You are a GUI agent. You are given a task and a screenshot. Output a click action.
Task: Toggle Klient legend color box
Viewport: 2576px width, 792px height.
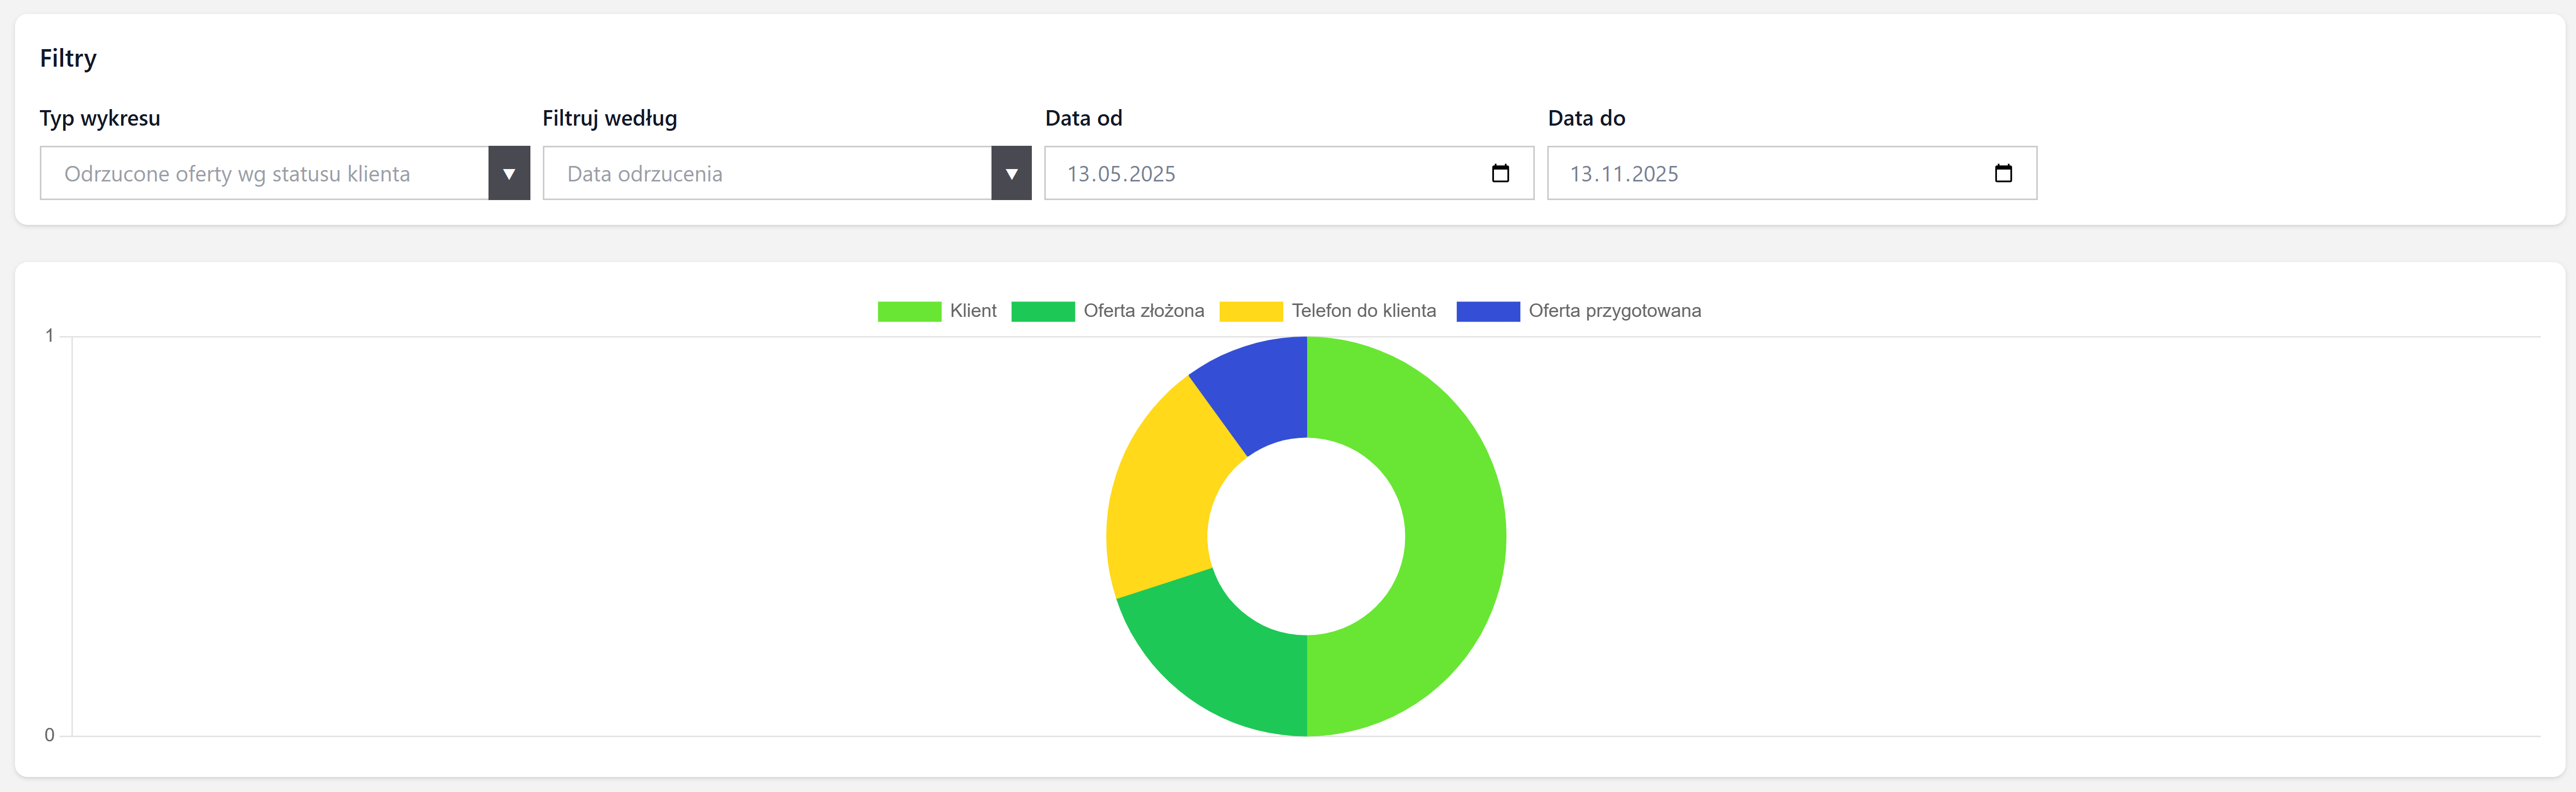point(909,312)
